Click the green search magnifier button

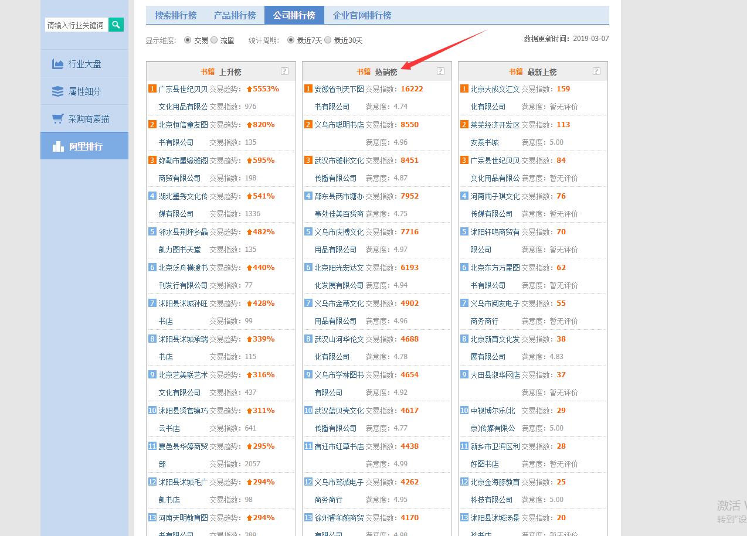[x=116, y=25]
